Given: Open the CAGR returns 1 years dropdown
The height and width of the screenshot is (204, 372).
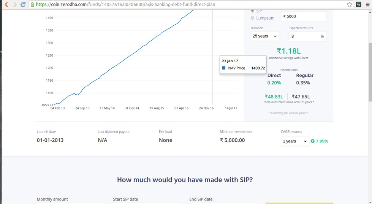Looking at the screenshot, I should click(295, 141).
